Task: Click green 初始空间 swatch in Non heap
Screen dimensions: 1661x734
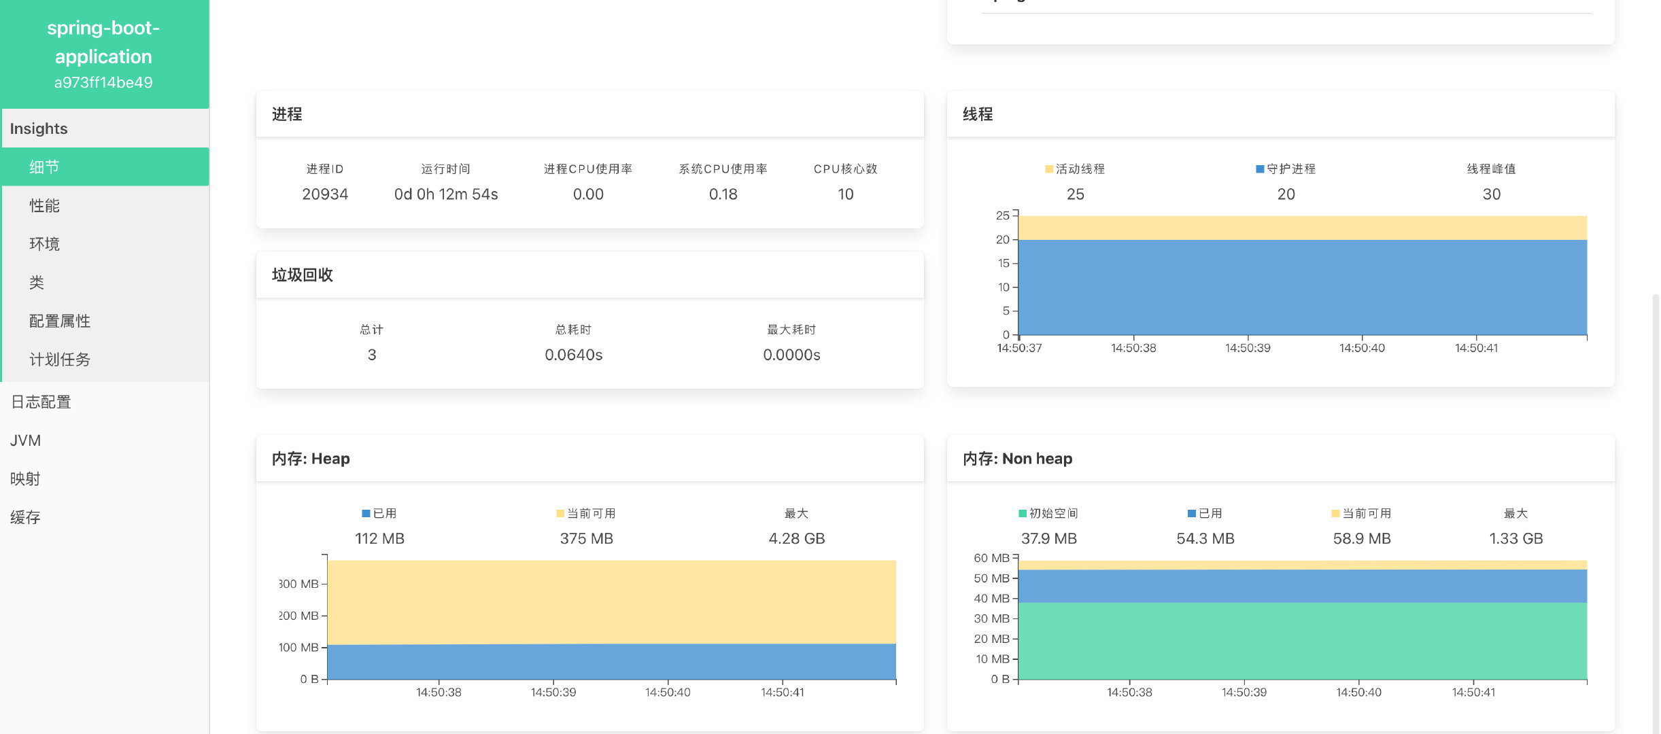Action: (x=1023, y=513)
